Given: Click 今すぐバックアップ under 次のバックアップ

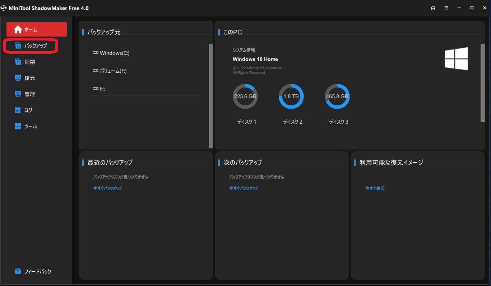Looking at the screenshot, I should click(x=244, y=188).
